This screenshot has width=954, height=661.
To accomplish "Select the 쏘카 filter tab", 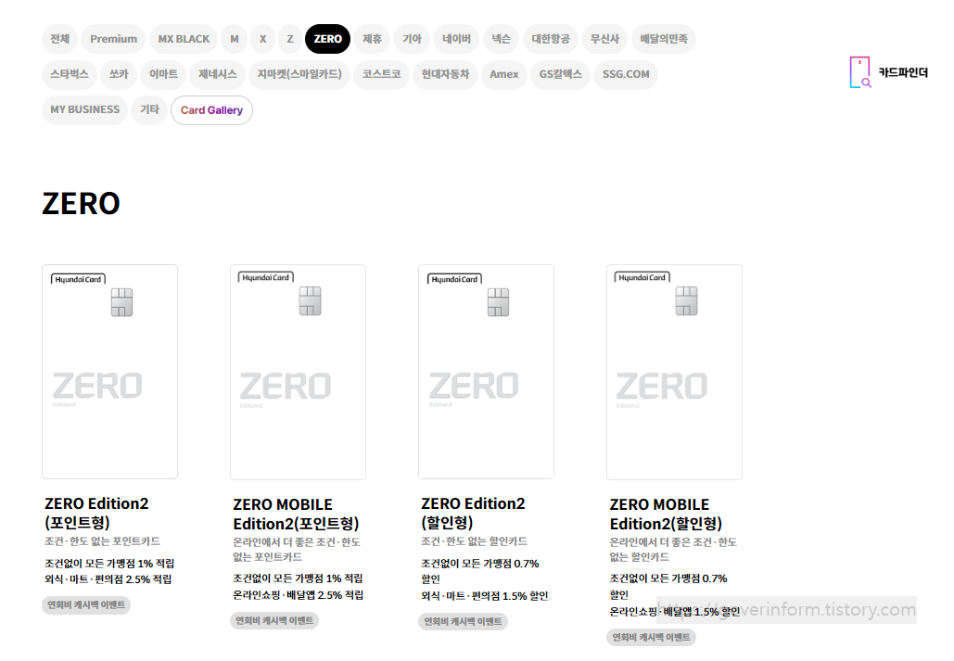I will pyautogui.click(x=119, y=74).
